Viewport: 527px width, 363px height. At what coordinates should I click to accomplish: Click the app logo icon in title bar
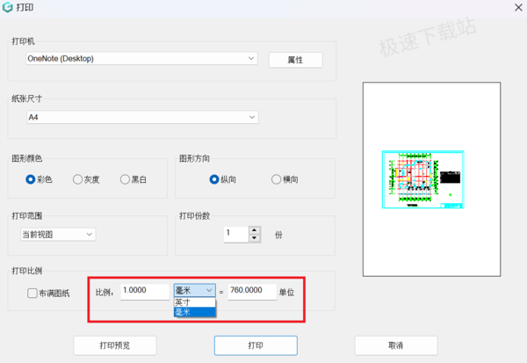coord(7,7)
